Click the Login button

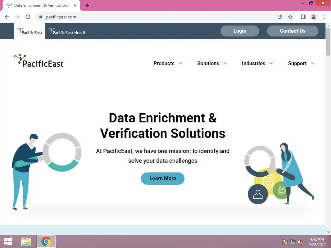240,31
